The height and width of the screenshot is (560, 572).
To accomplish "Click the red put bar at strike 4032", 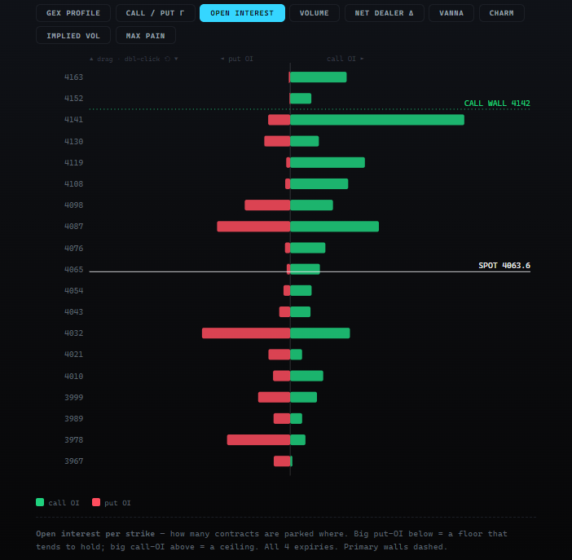I will pyautogui.click(x=246, y=333).
